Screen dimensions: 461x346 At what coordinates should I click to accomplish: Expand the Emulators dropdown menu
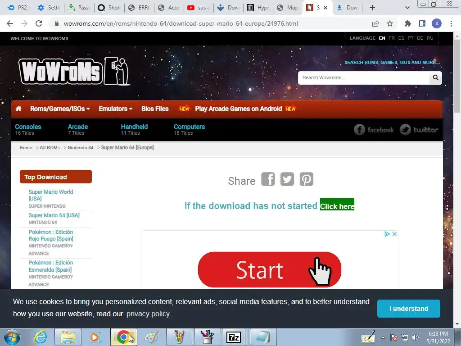point(116,109)
